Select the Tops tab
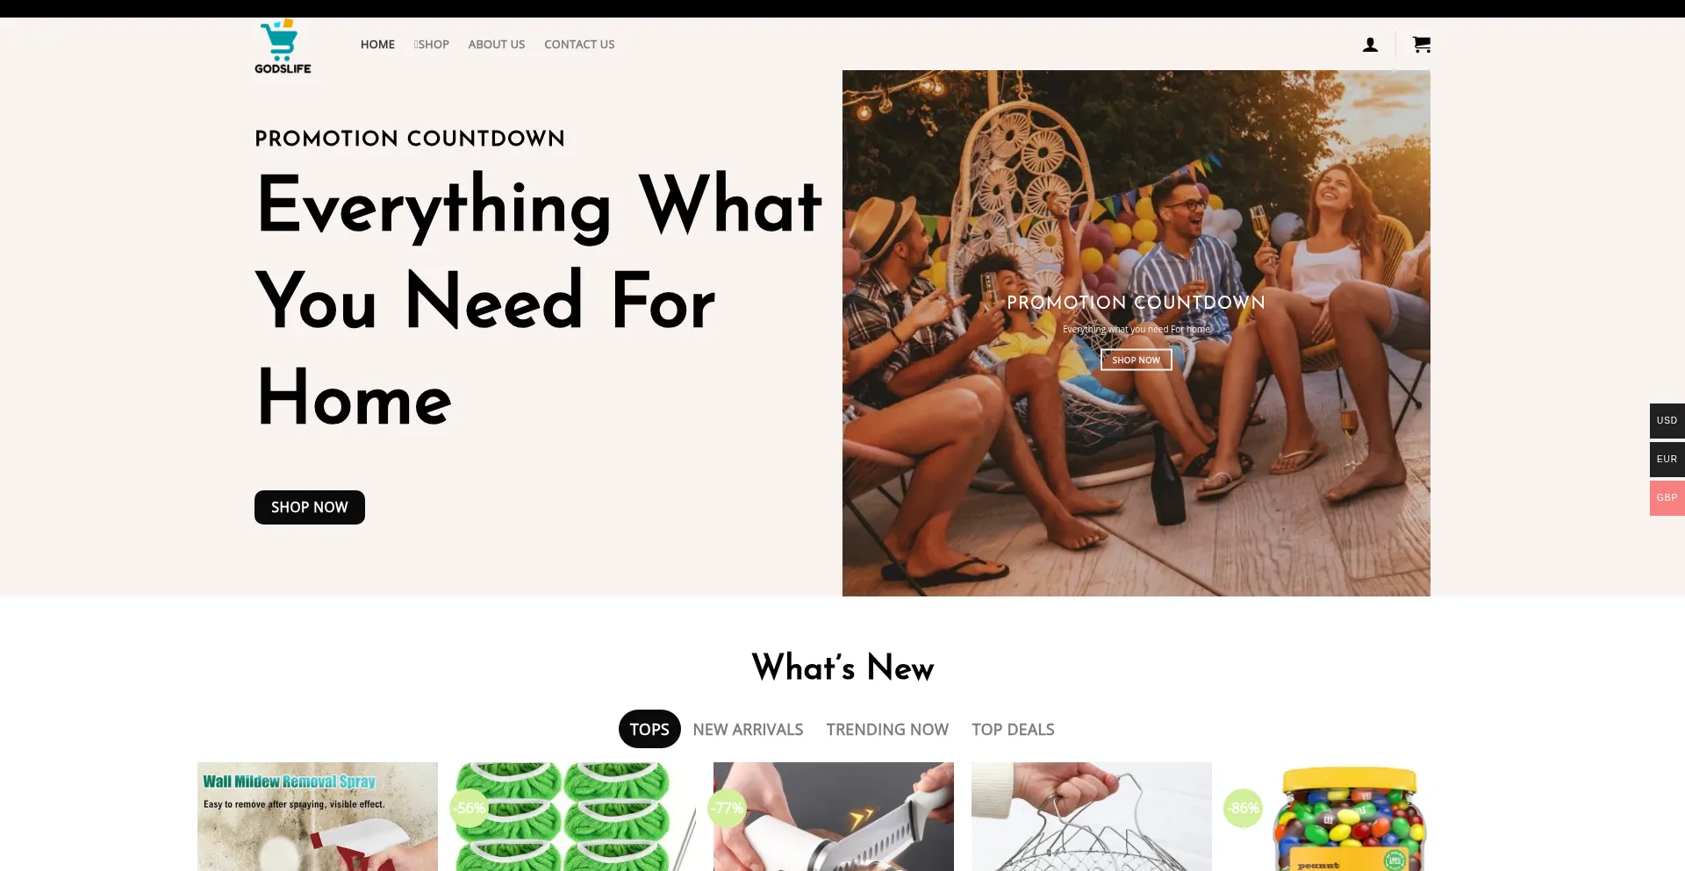The image size is (1685, 871). pos(649,729)
